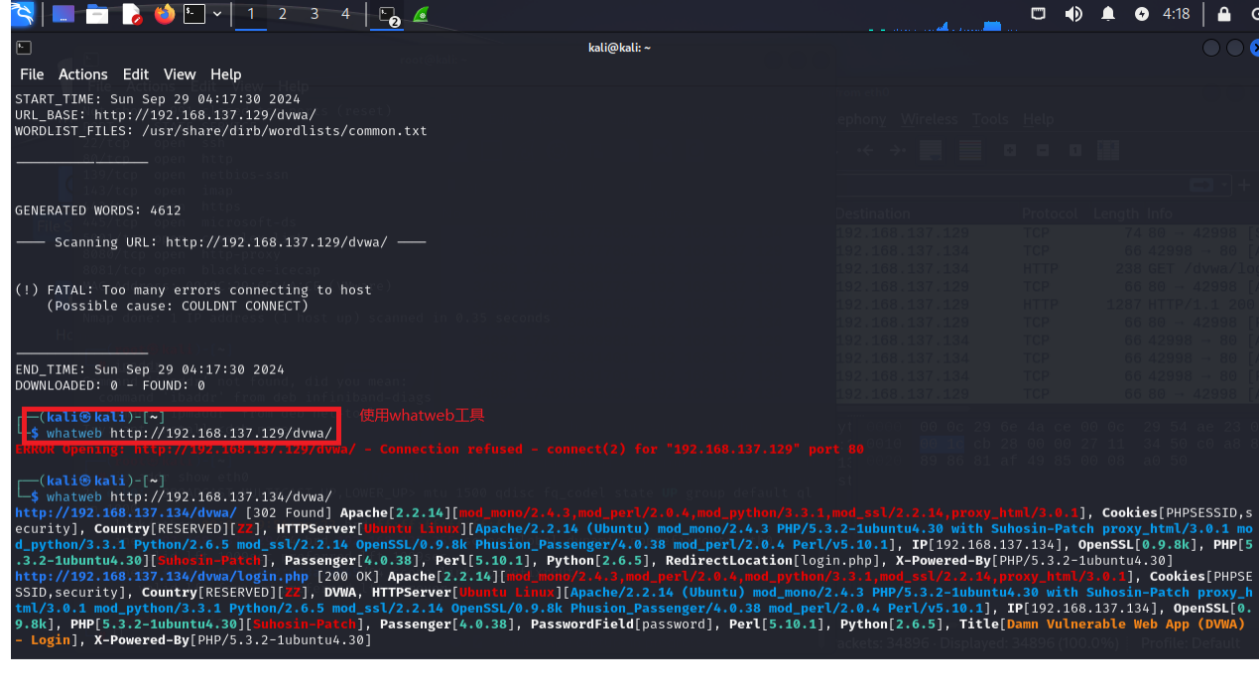Screen dimensions: 1259x693
Task: Click the show desktop panel icon
Action: pos(63,14)
